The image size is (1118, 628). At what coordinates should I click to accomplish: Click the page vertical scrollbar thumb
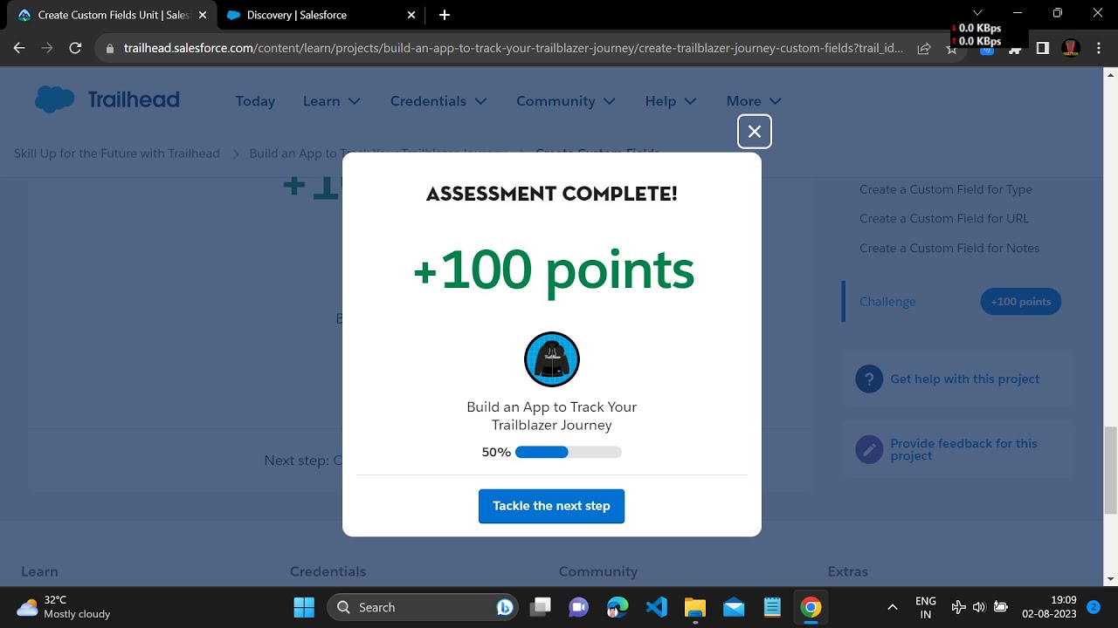1111,470
